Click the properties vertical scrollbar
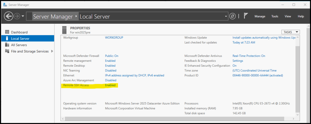 pyautogui.click(x=297, y=77)
